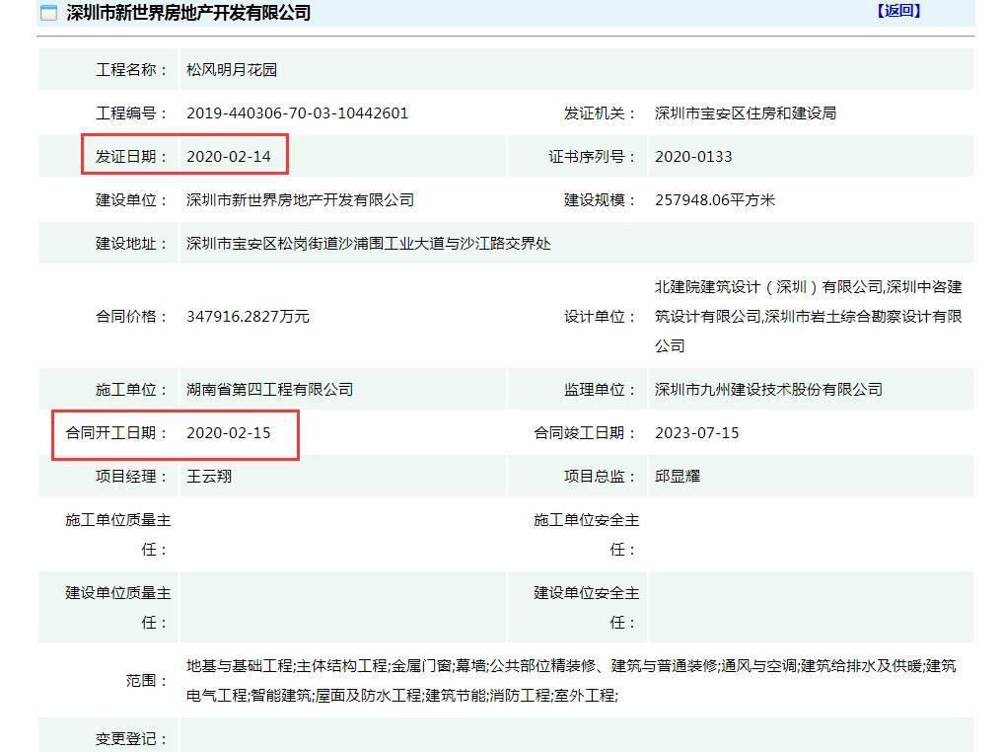Viewport: 1003px width, 752px height.
Task: Select contract completion date 2023-07-15
Action: click(x=696, y=433)
